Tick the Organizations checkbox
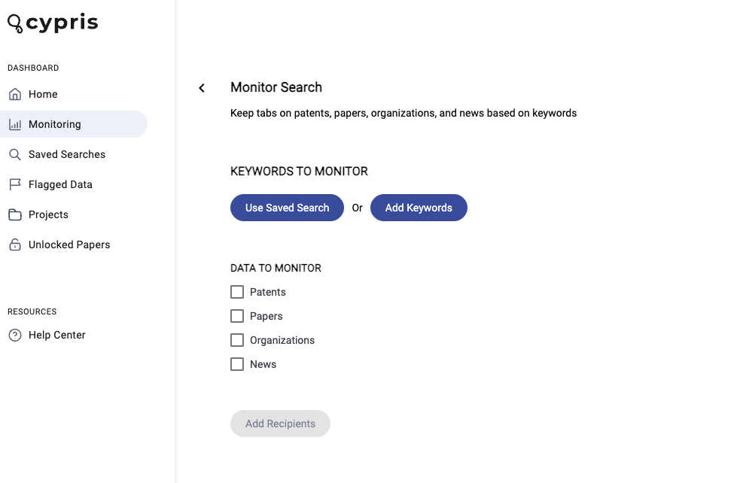This screenshot has height=483, width=740. [237, 340]
